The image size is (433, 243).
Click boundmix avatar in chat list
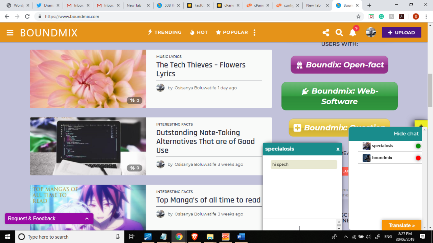tap(366, 158)
